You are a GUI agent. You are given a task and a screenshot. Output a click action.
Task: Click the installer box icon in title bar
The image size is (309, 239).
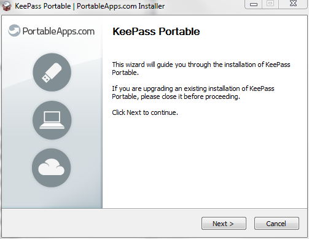click(6, 6)
